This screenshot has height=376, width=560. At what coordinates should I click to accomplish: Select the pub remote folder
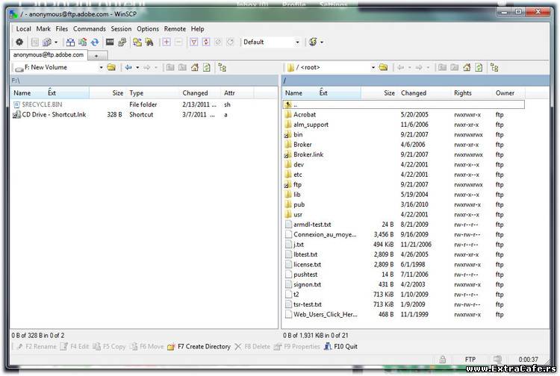[x=299, y=204]
